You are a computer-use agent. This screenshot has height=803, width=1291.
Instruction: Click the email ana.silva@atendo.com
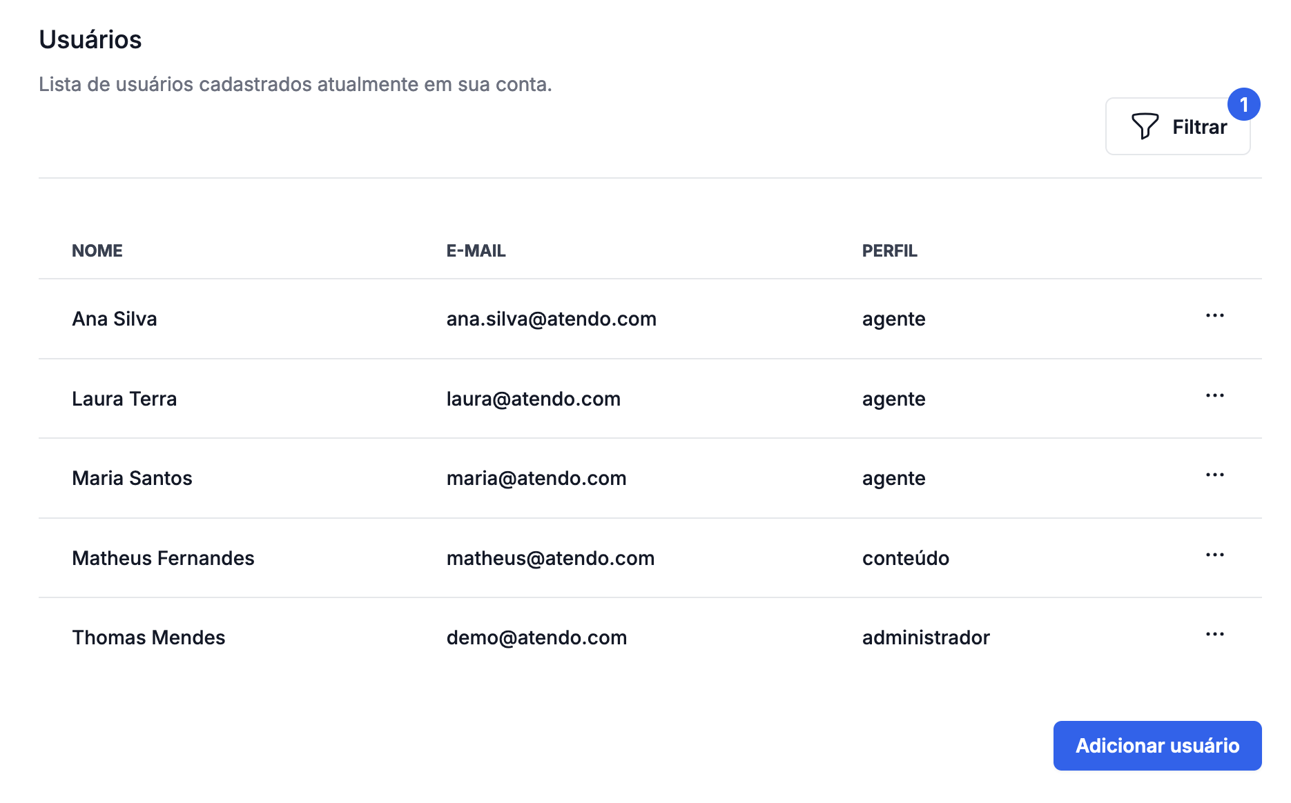click(x=551, y=319)
